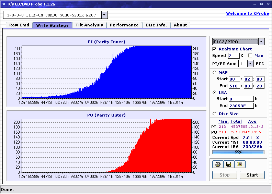Viewport: 272px width, 194px height.
Task: Open the Disc Info. tab
Action: [x=156, y=25]
